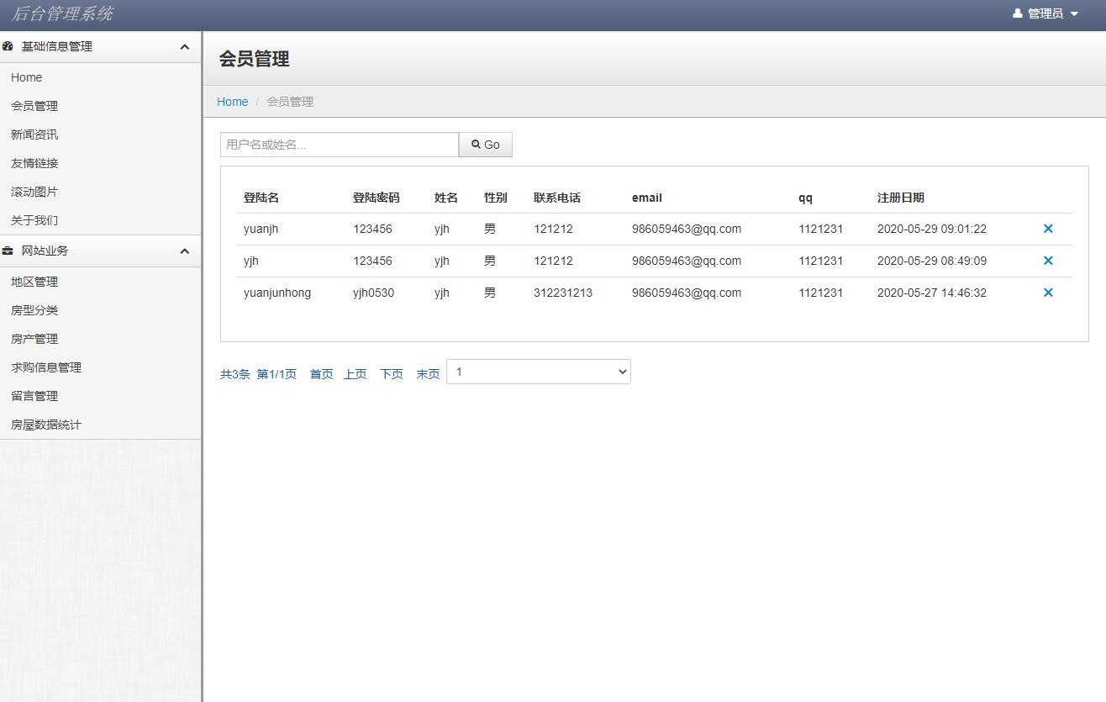
Task: Click the Home breadcrumb link
Action: (232, 101)
